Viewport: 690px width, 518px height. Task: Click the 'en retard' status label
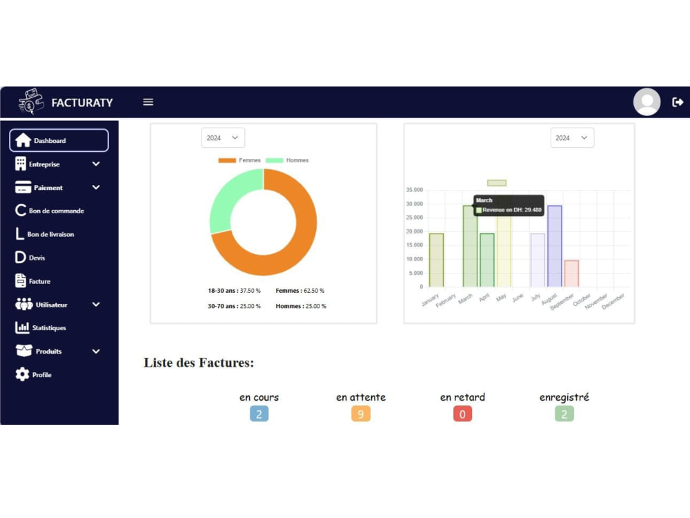click(x=462, y=397)
